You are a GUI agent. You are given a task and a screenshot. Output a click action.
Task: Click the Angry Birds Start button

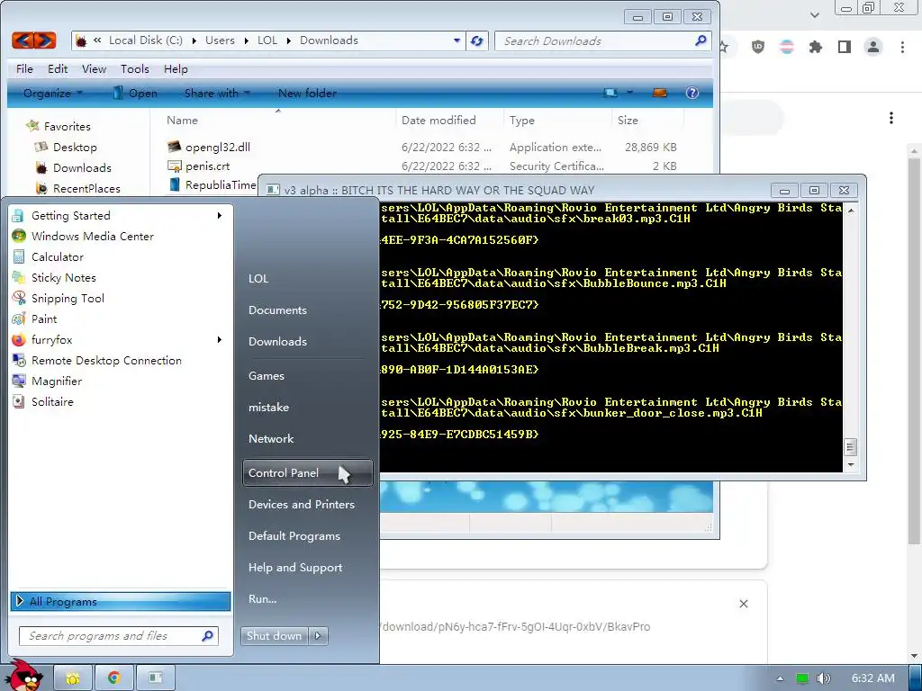pyautogui.click(x=26, y=676)
